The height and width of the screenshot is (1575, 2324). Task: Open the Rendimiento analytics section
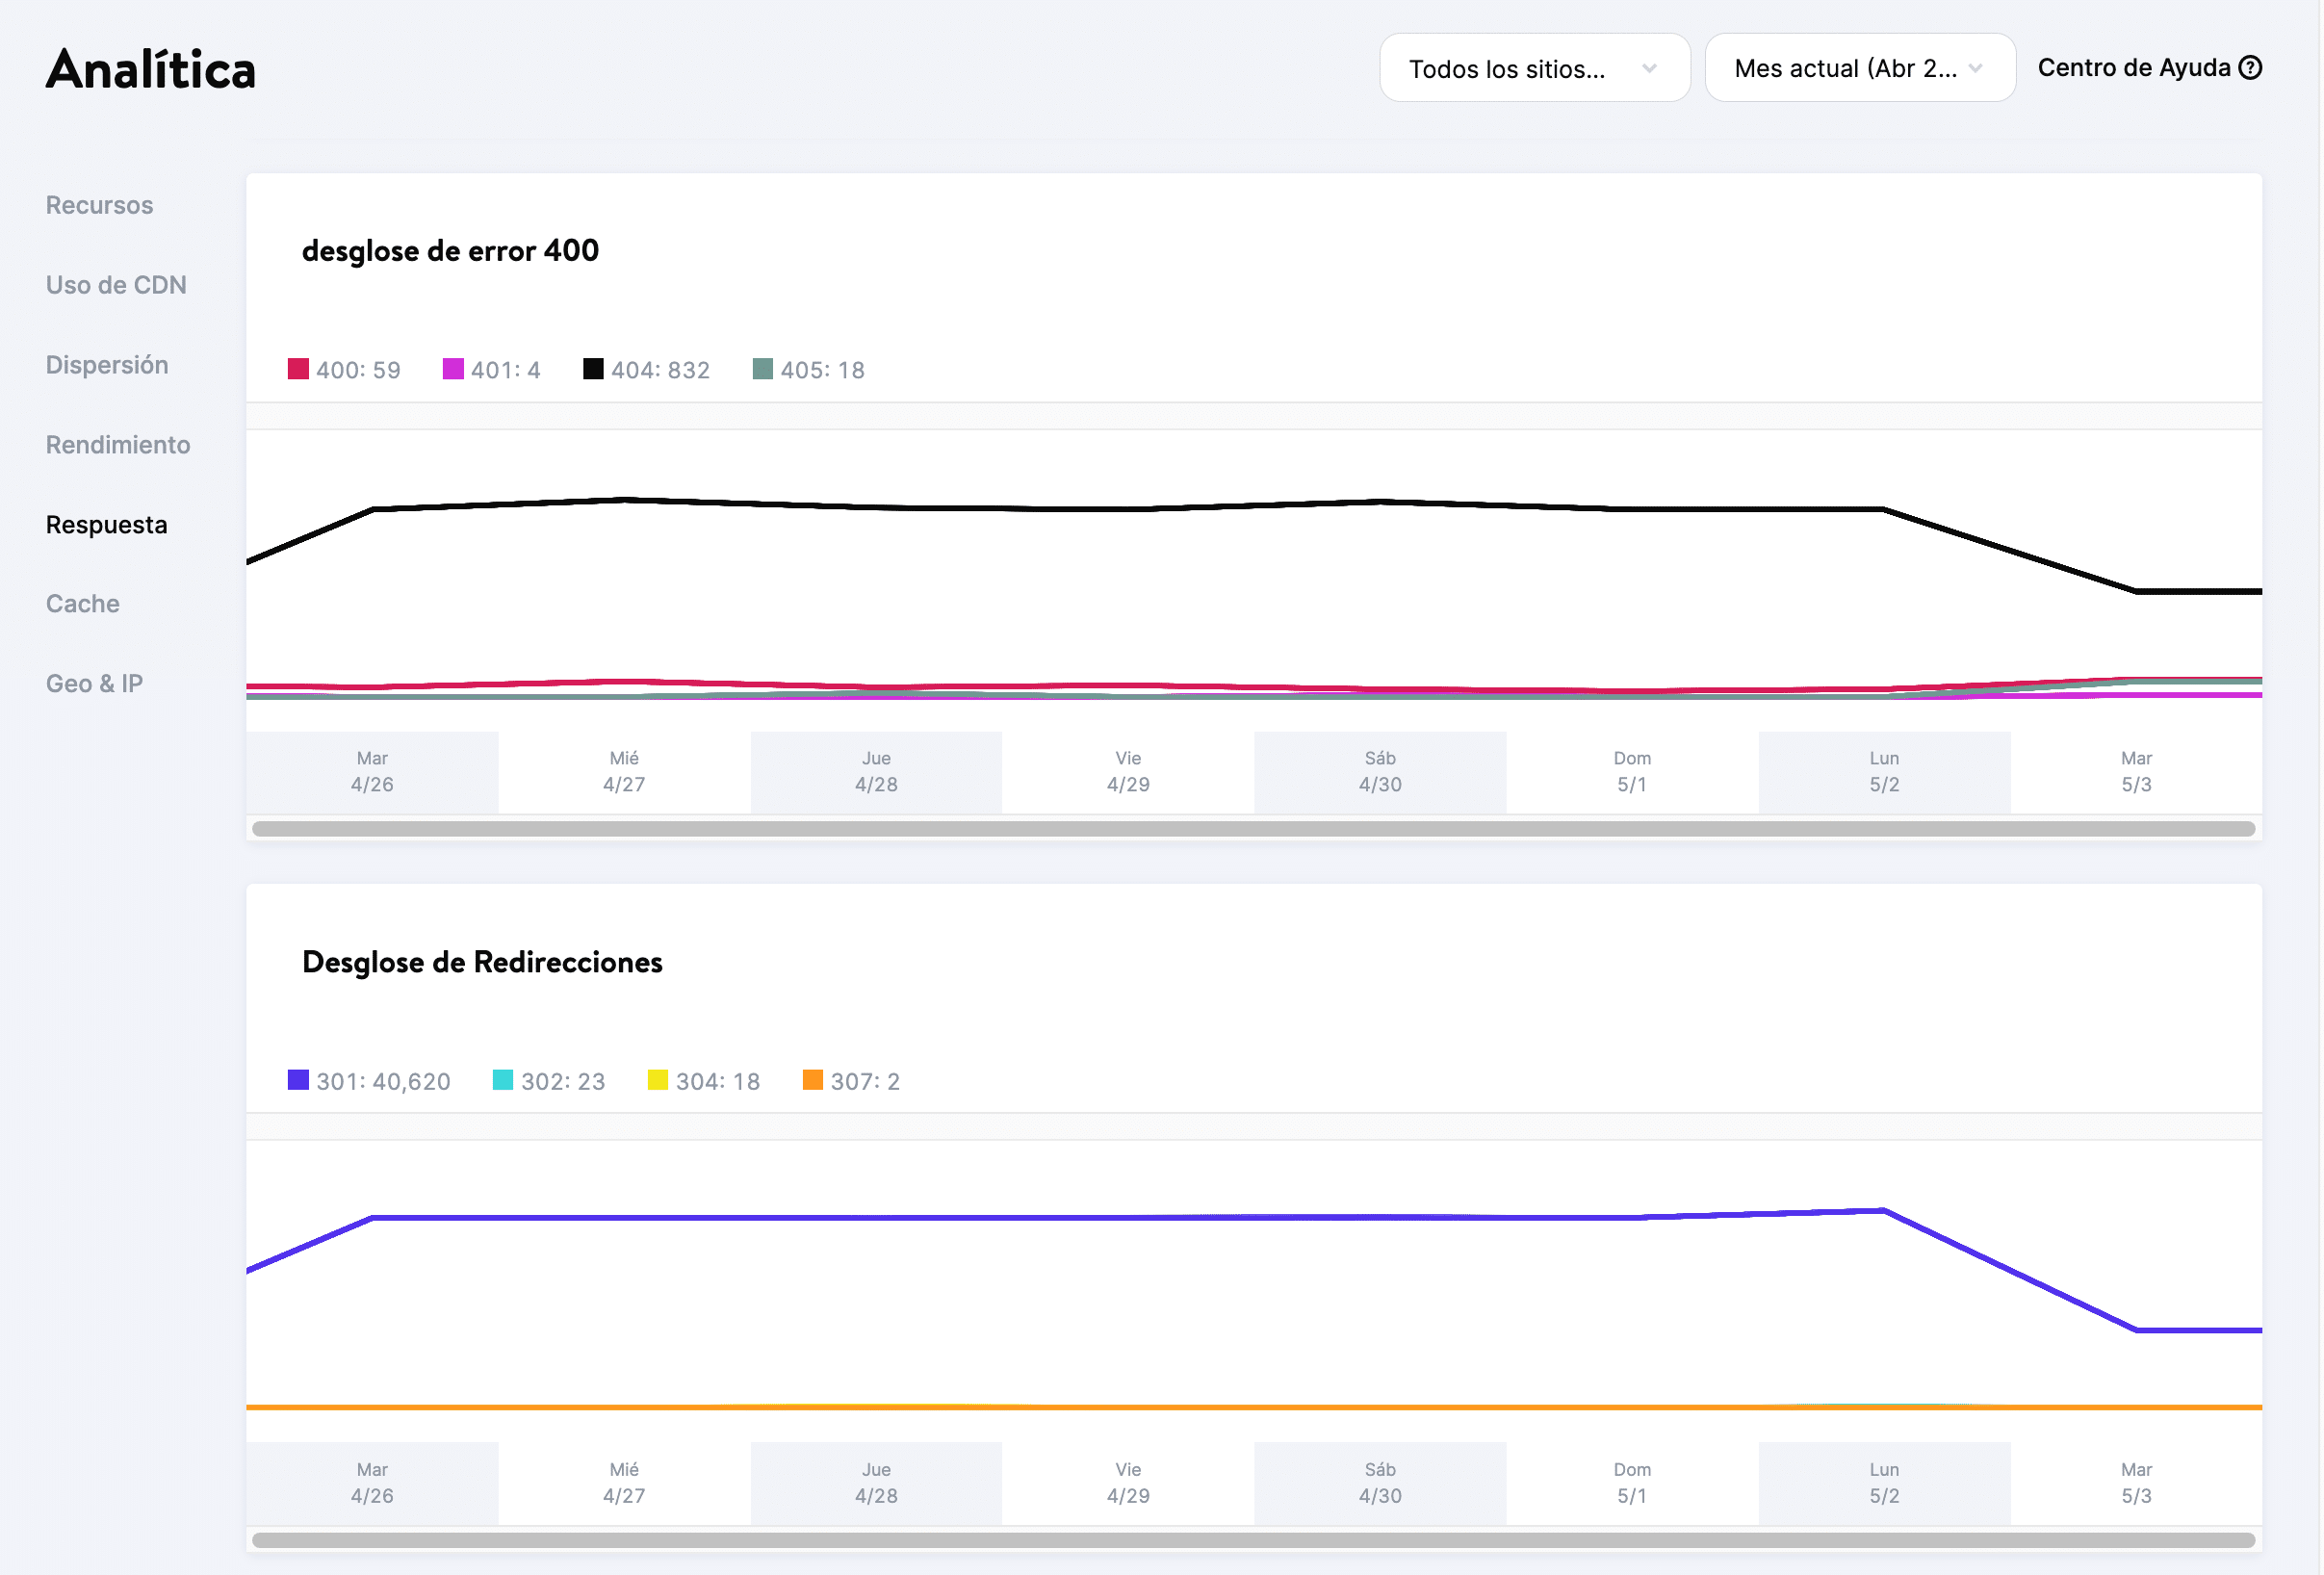[118, 445]
